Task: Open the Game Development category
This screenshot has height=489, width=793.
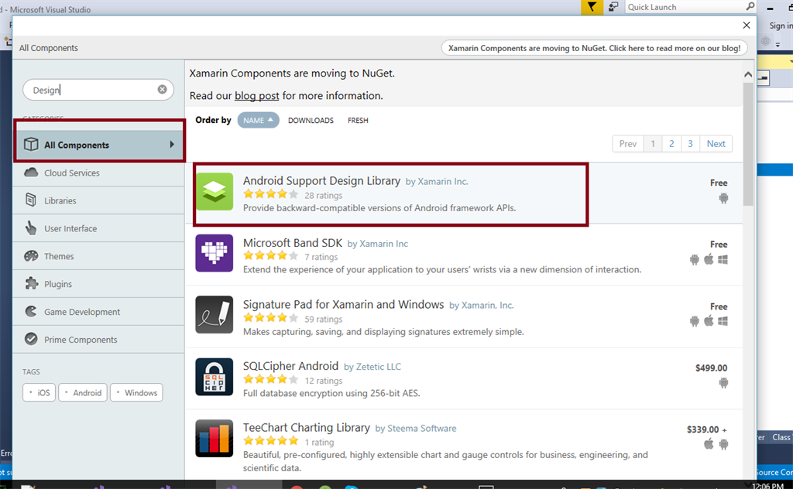Action: click(x=99, y=312)
